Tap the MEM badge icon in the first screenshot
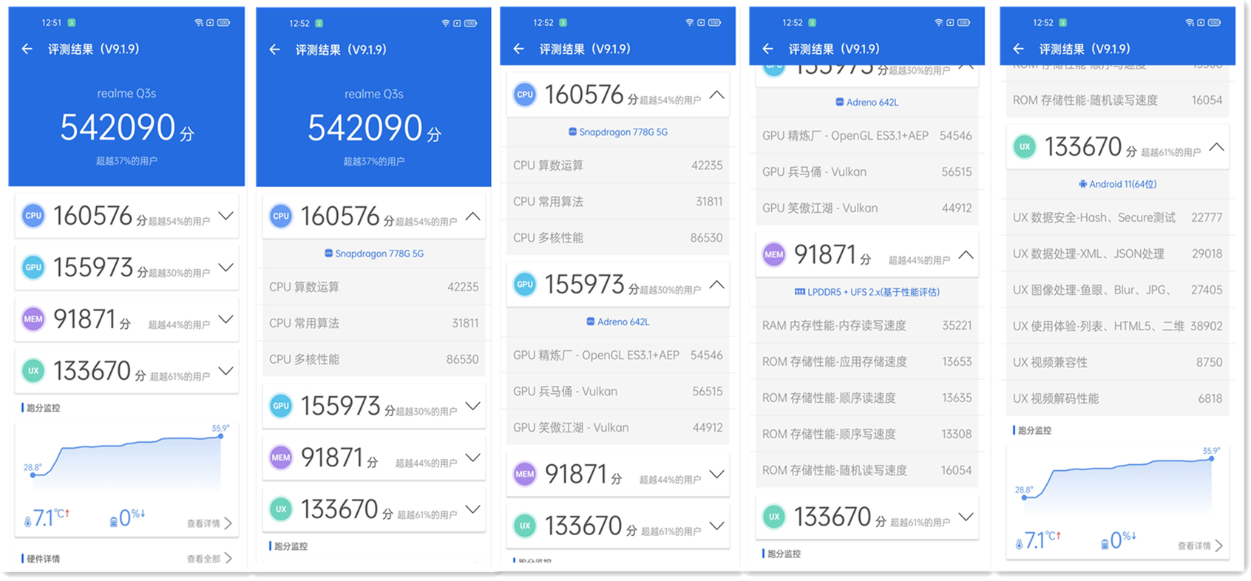This screenshot has height=581, width=1251. coord(33,319)
